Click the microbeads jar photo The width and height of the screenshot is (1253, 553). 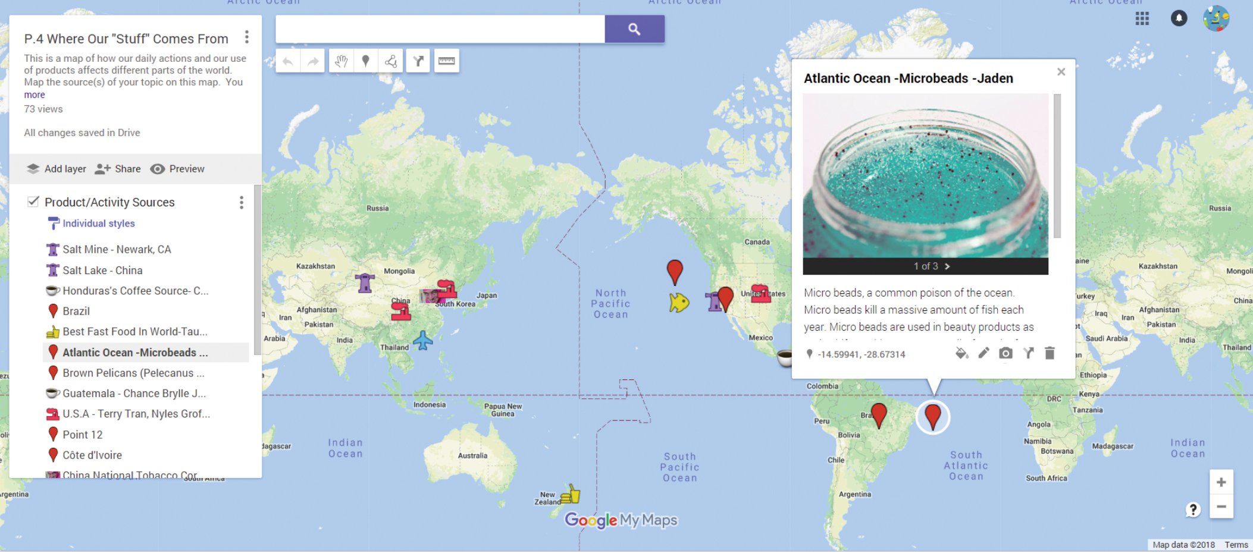point(925,175)
